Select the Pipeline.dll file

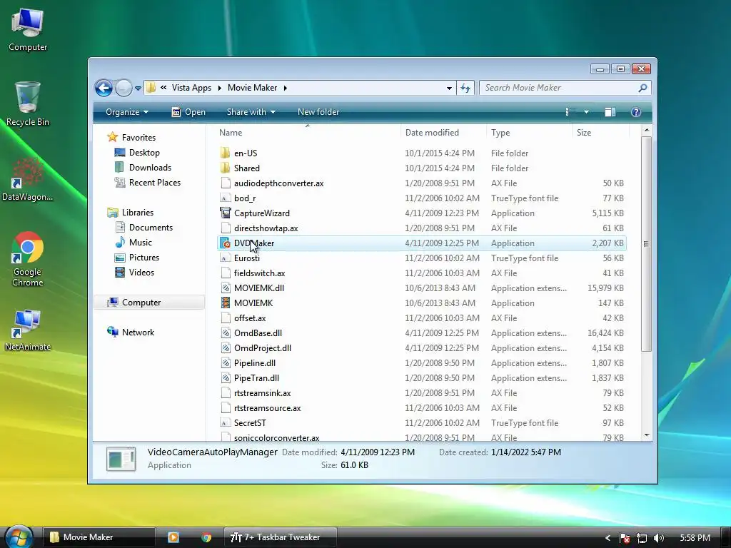(421, 363)
